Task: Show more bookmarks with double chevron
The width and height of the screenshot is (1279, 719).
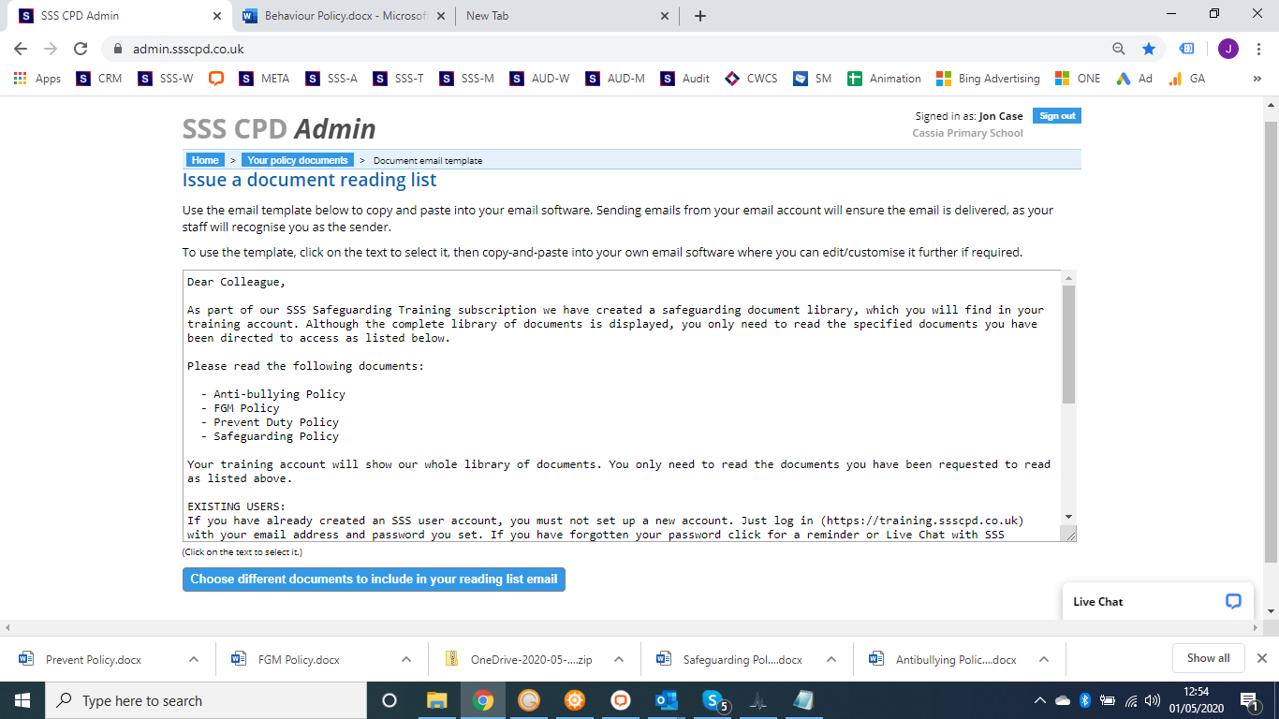Action: click(x=1257, y=79)
